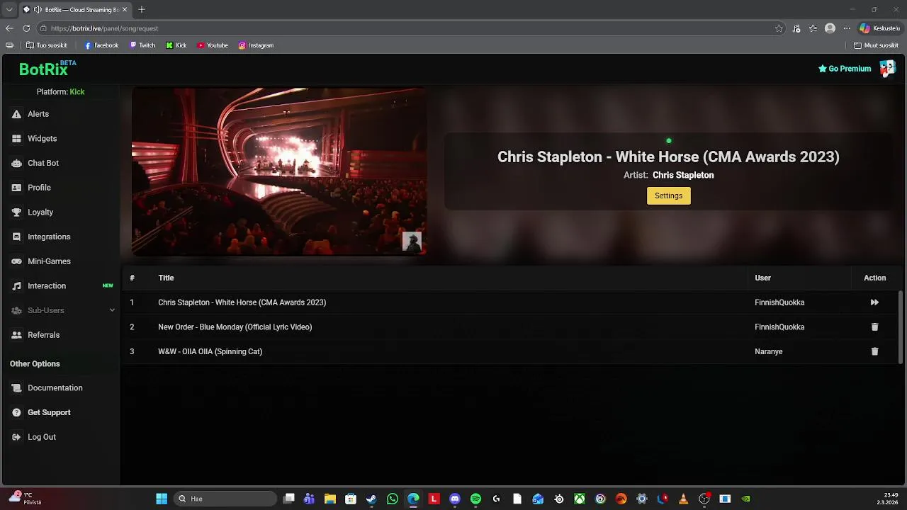907x510 pixels.
Task: Open the Kick bookmark
Action: [176, 45]
